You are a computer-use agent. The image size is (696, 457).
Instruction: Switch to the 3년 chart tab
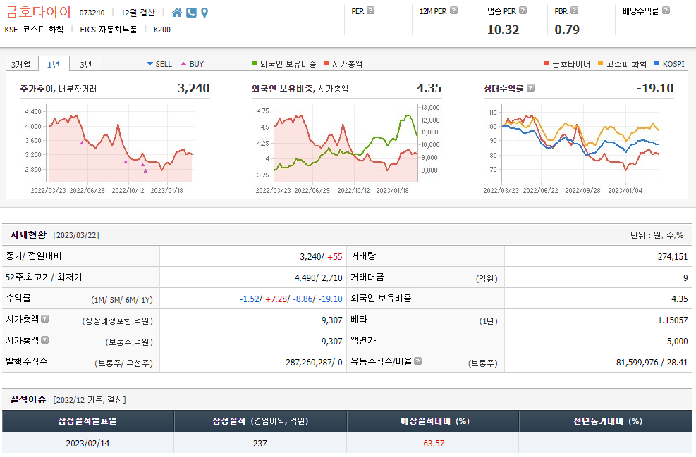point(85,64)
